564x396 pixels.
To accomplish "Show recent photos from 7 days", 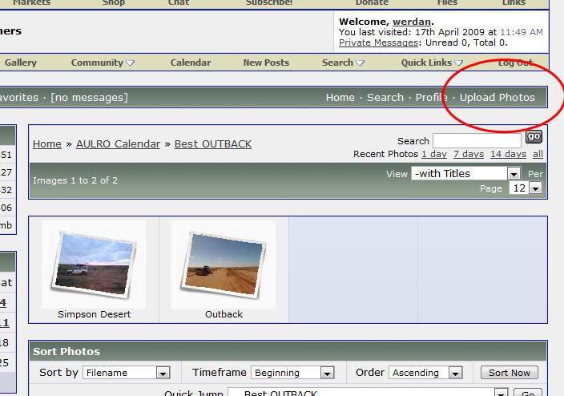I will (x=468, y=154).
